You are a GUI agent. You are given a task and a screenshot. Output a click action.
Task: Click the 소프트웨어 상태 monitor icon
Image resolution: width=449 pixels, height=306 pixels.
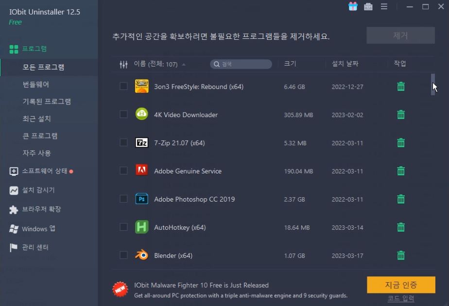pyautogui.click(x=14, y=171)
